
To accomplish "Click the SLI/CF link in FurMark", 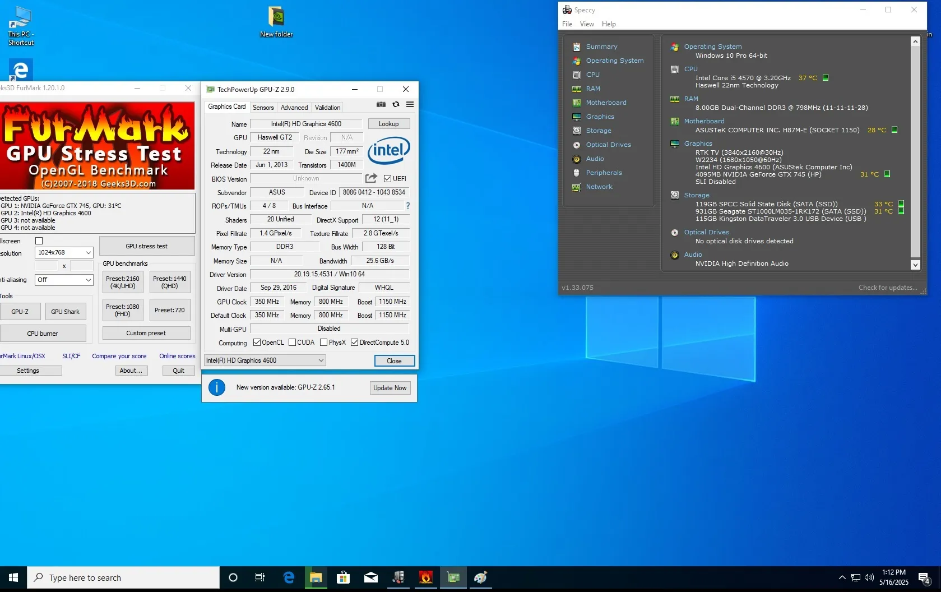I will click(x=71, y=356).
